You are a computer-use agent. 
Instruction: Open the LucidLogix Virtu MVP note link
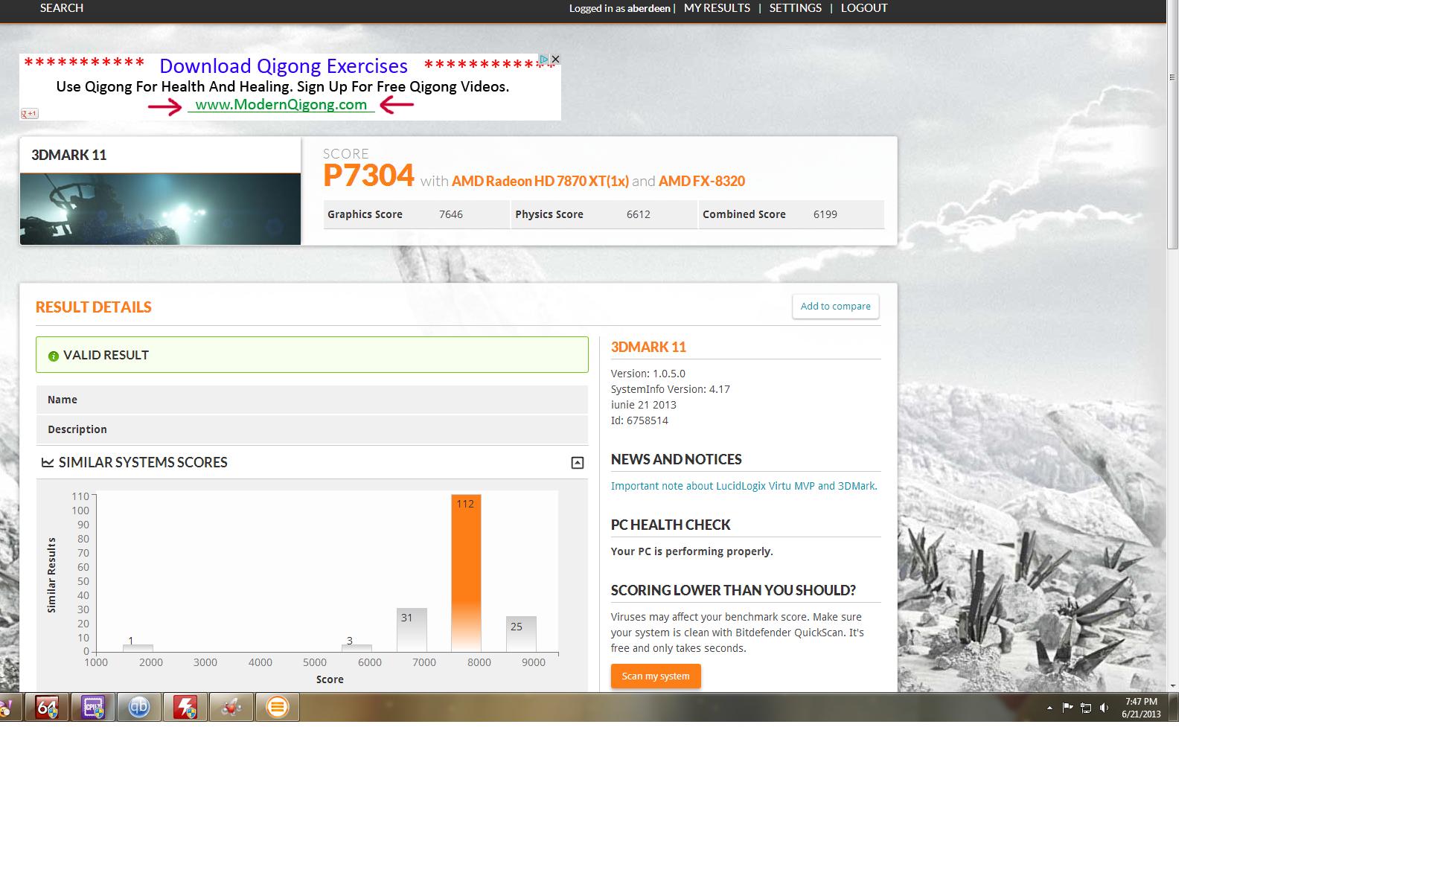(744, 486)
